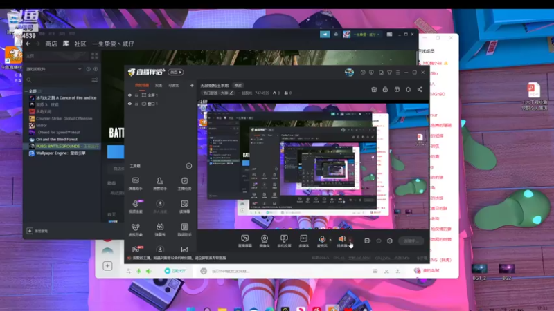Open the notification bell in stream toolbar

(x=408, y=90)
